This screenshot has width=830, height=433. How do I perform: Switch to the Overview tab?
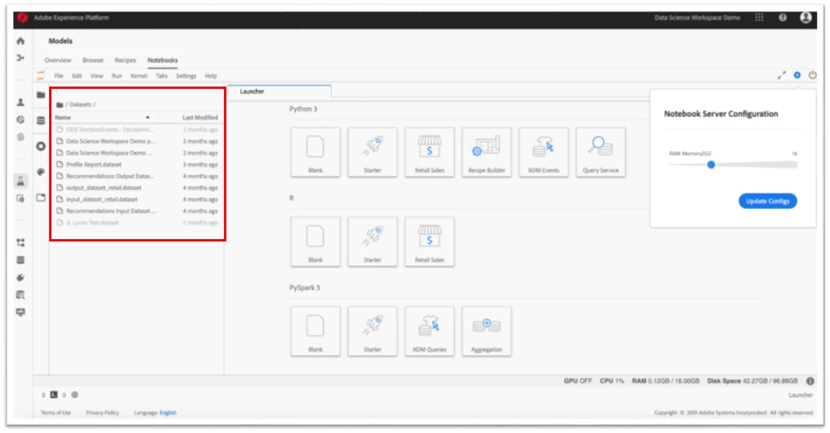(58, 61)
